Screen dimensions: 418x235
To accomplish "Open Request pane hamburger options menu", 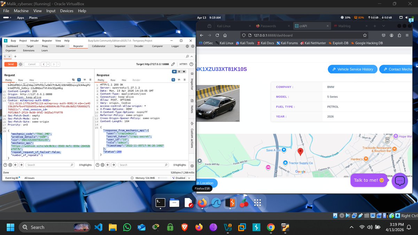I will click(90, 80).
